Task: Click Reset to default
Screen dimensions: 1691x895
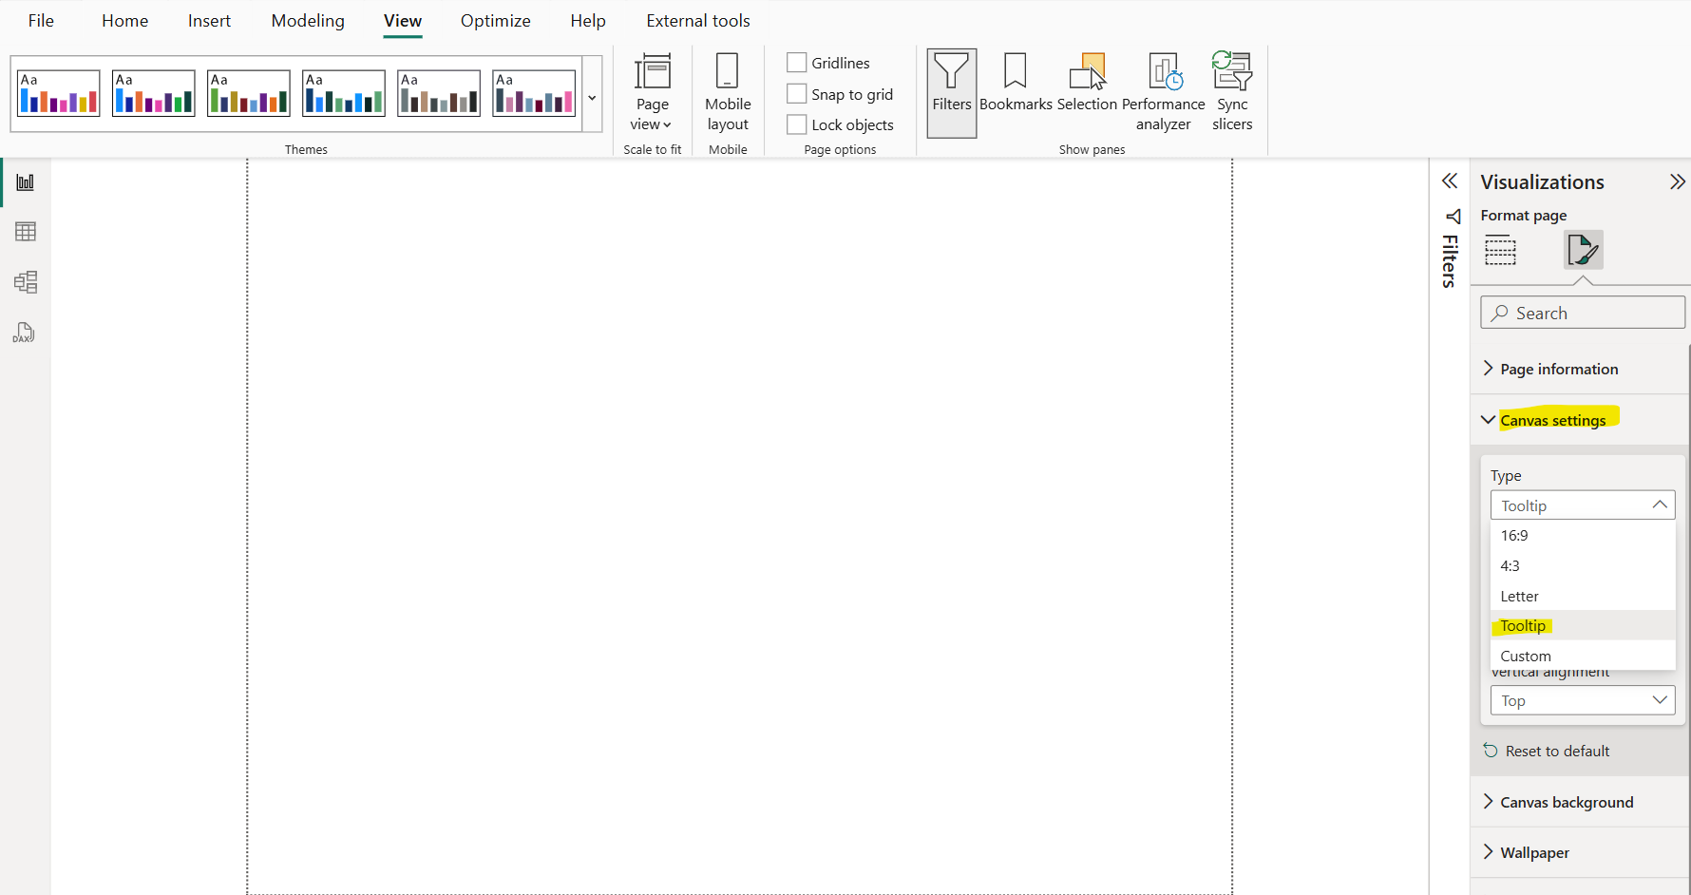Action: click(x=1557, y=751)
